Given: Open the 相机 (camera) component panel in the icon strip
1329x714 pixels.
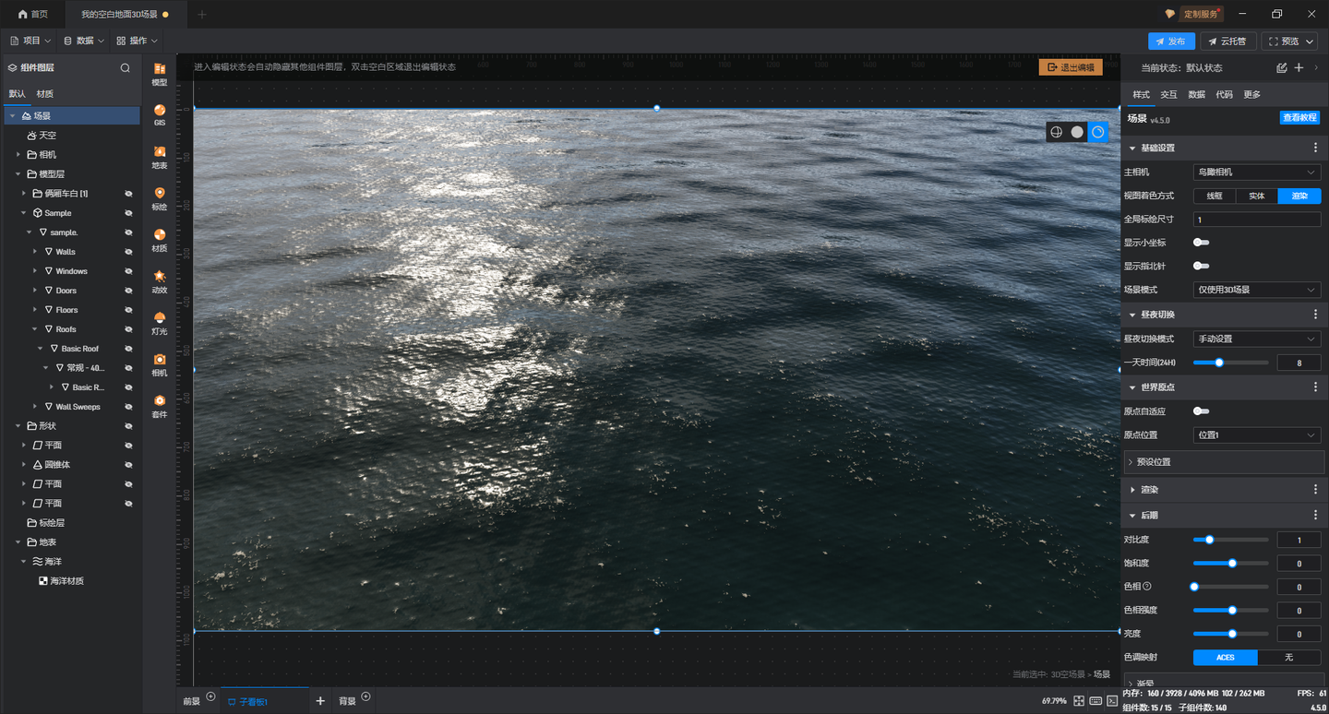Looking at the screenshot, I should click(160, 364).
